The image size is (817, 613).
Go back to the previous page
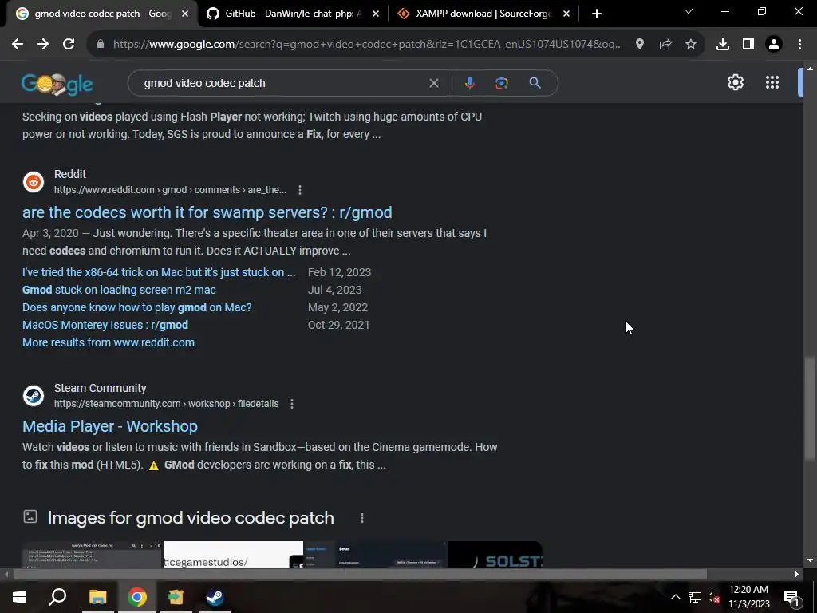(x=18, y=45)
